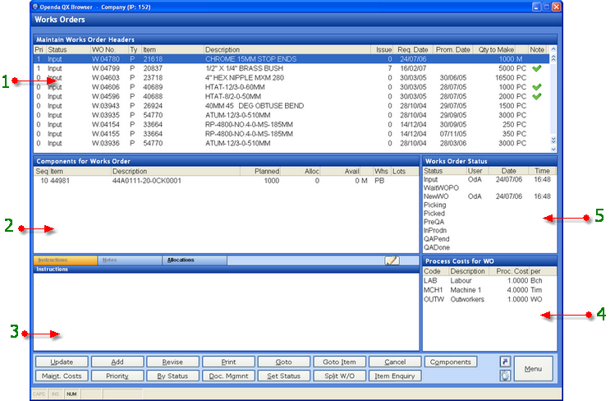Screen dimensions: 615x401
Task: Open the Notes tab
Action: [130, 260]
